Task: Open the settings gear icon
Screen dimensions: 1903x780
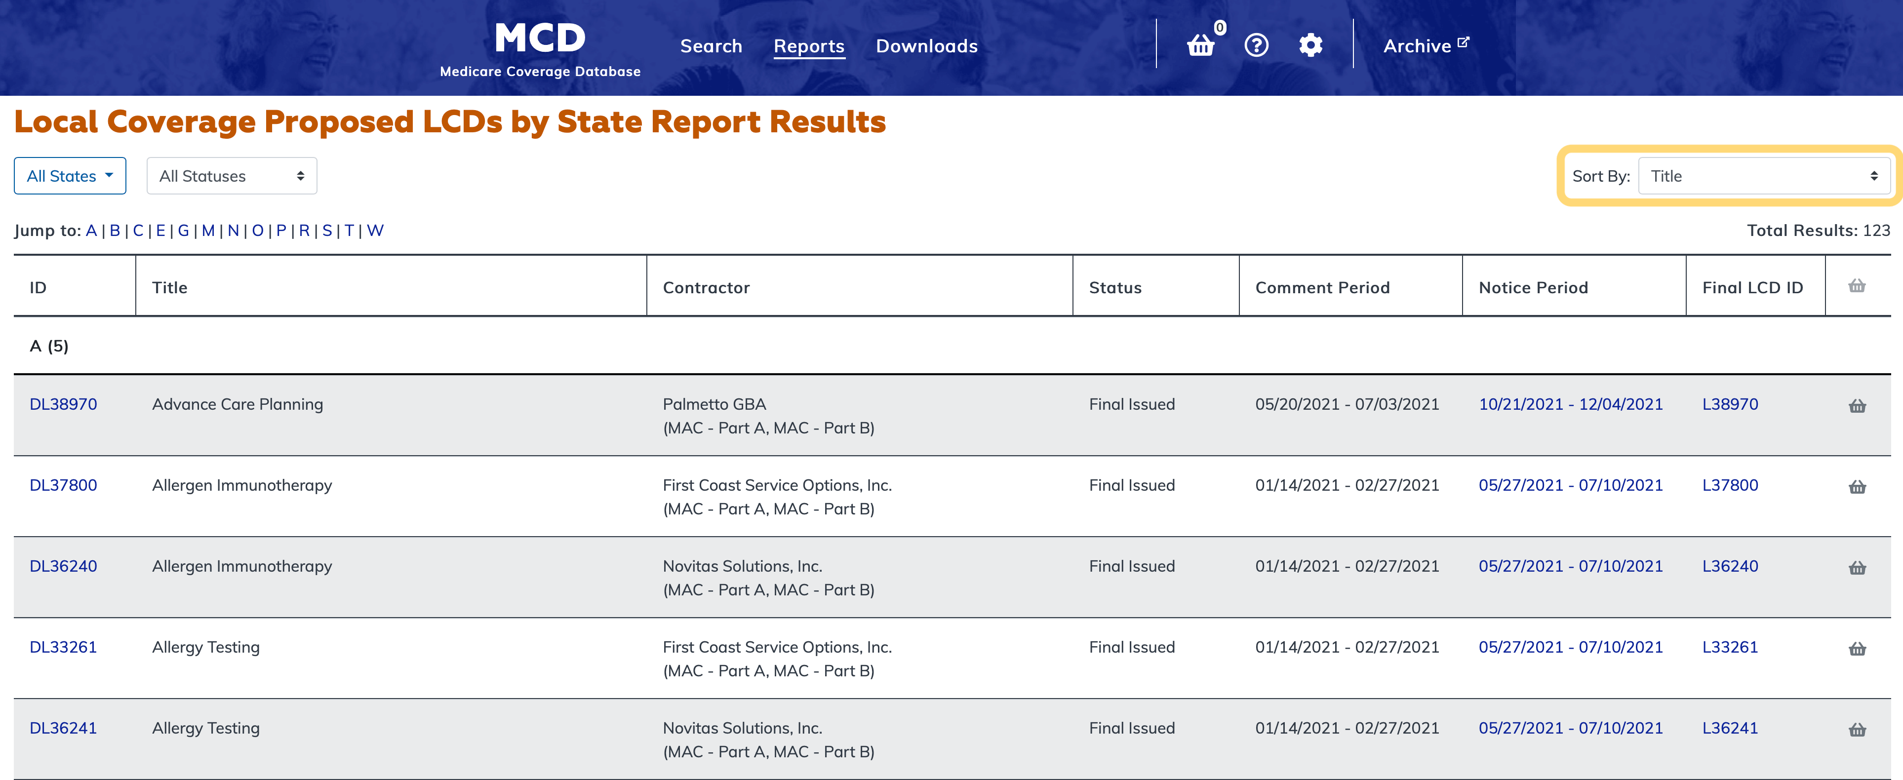Action: click(1310, 46)
